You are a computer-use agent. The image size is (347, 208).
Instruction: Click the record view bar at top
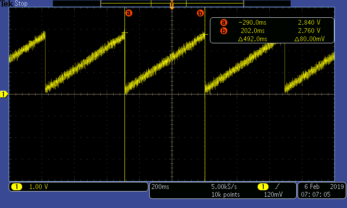point(172,3)
